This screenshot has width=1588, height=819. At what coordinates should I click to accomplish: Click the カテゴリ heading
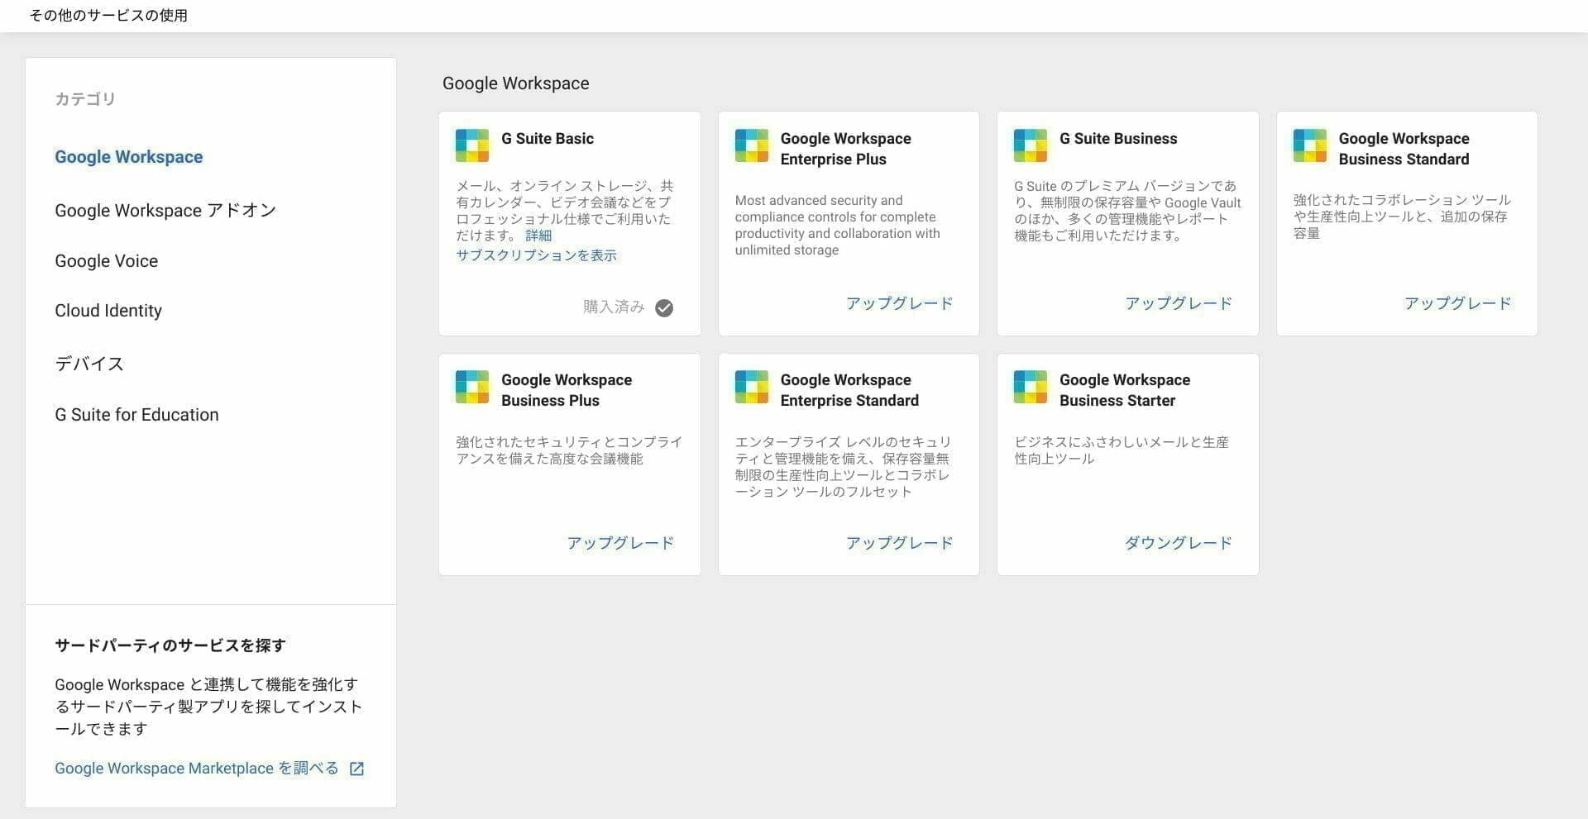(x=85, y=99)
